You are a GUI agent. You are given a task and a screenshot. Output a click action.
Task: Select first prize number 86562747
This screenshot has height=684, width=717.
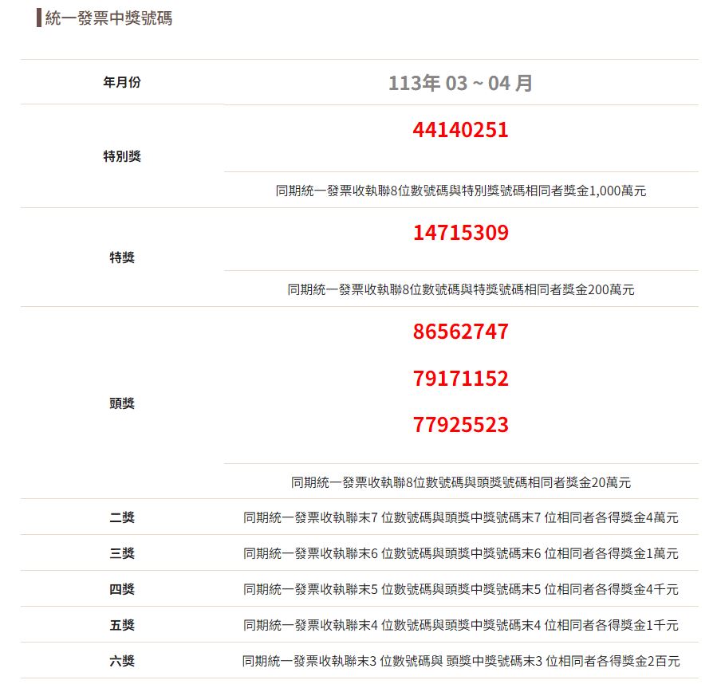point(460,332)
